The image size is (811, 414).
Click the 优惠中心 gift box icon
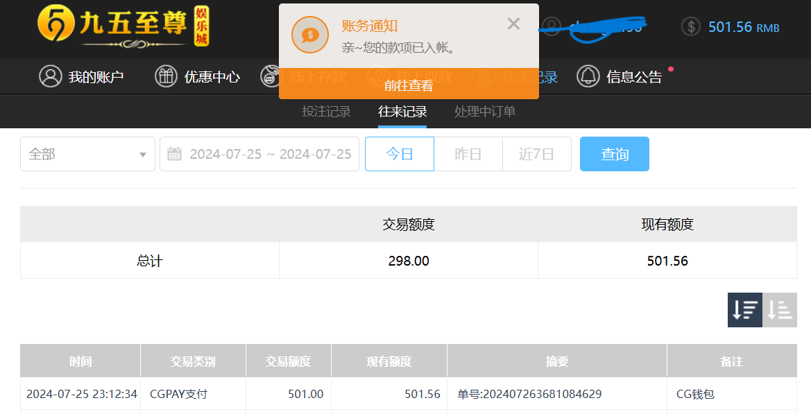(x=166, y=76)
